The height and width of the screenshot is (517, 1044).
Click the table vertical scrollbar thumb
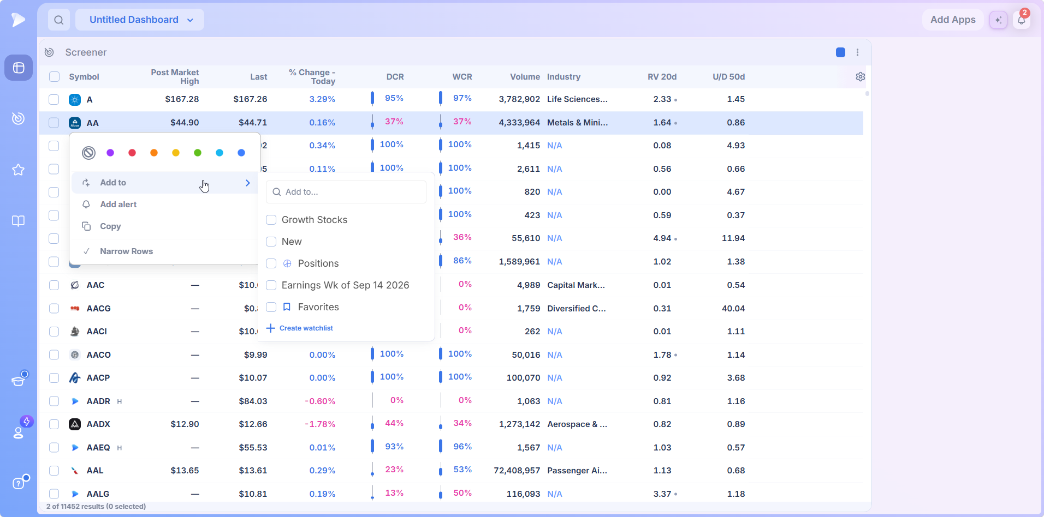tap(867, 94)
